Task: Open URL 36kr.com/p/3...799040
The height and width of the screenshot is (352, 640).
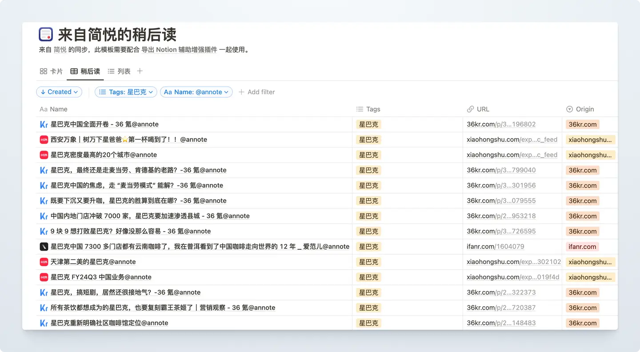Action: [501, 170]
